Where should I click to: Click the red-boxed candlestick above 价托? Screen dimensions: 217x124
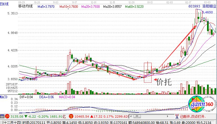click(x=148, y=72)
